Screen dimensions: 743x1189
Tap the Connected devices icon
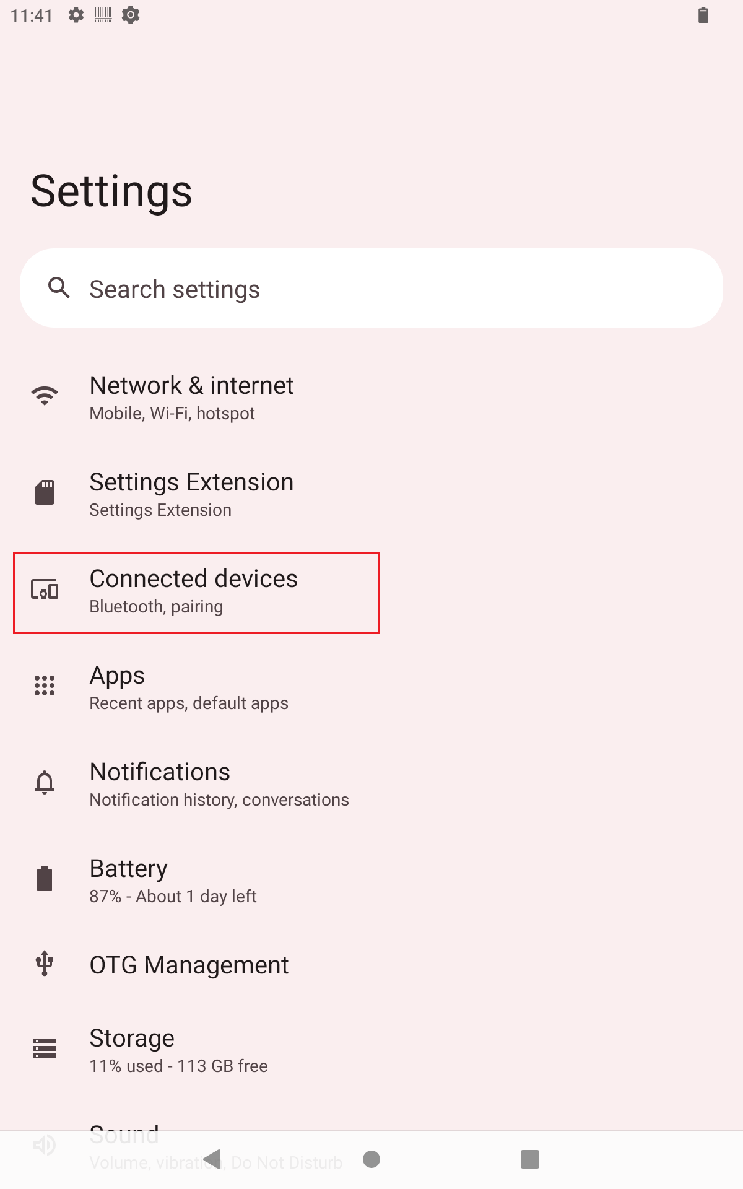tap(45, 590)
